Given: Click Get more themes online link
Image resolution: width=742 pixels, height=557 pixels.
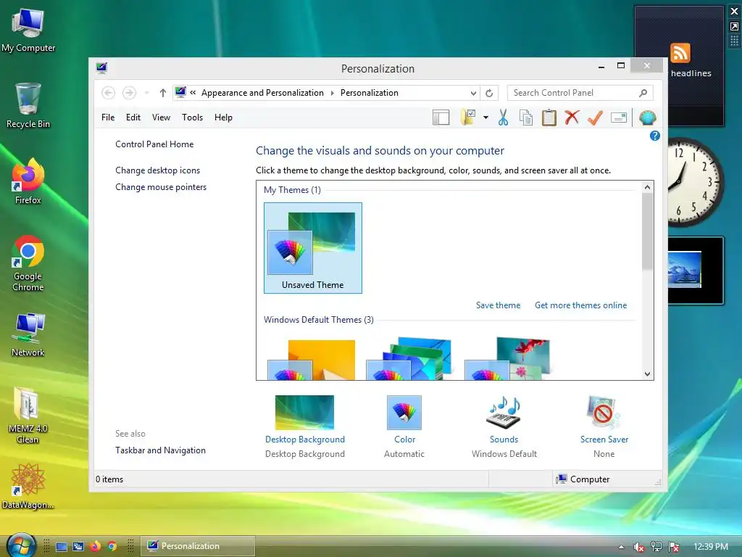Looking at the screenshot, I should pyautogui.click(x=580, y=305).
